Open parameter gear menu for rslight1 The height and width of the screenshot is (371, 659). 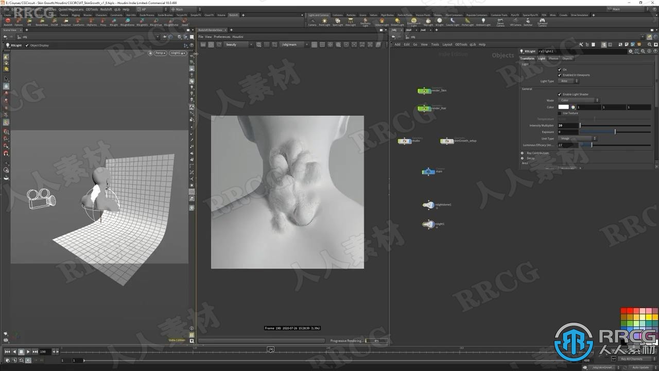point(631,51)
